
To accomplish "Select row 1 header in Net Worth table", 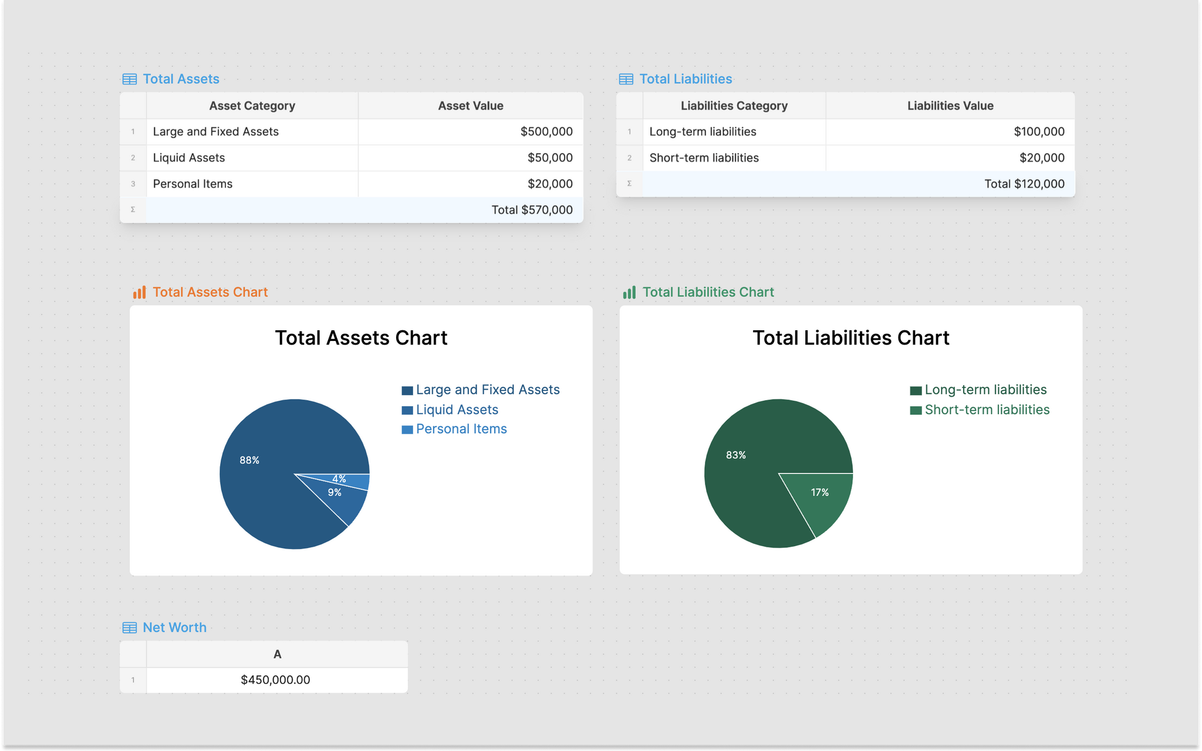I will [133, 680].
